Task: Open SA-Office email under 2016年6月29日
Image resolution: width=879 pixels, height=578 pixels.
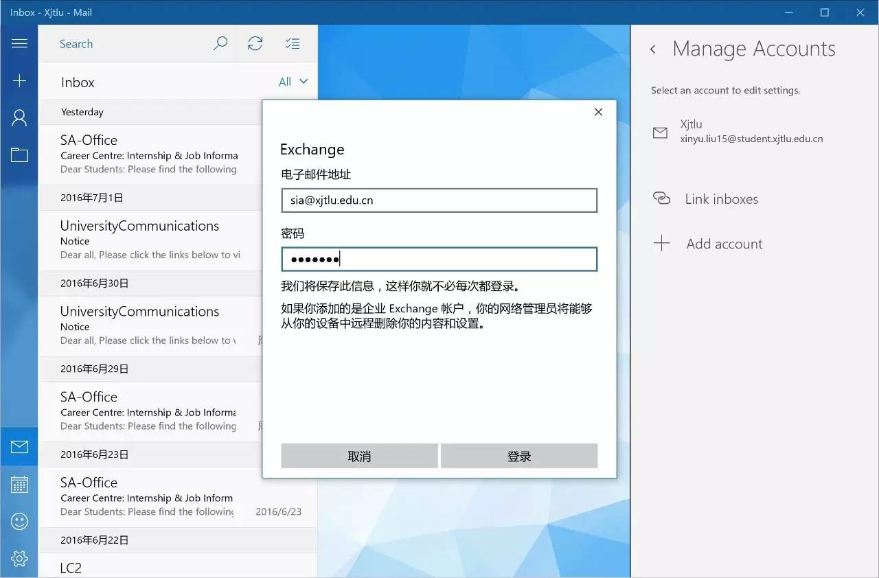Action: 151,412
